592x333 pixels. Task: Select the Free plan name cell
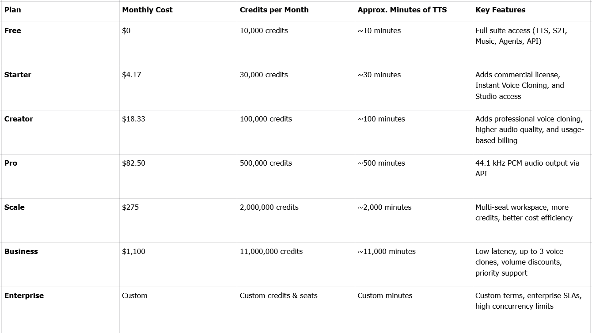(13, 30)
